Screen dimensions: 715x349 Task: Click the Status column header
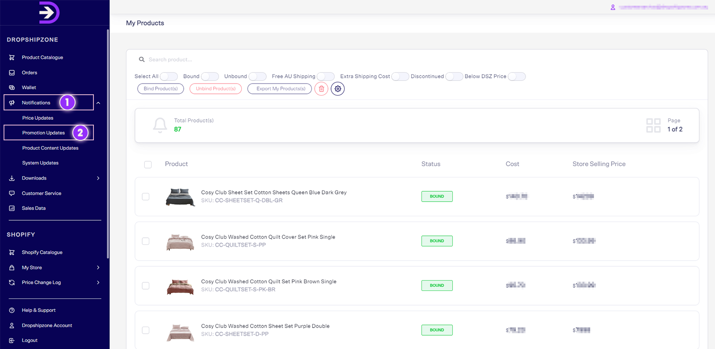(x=431, y=164)
